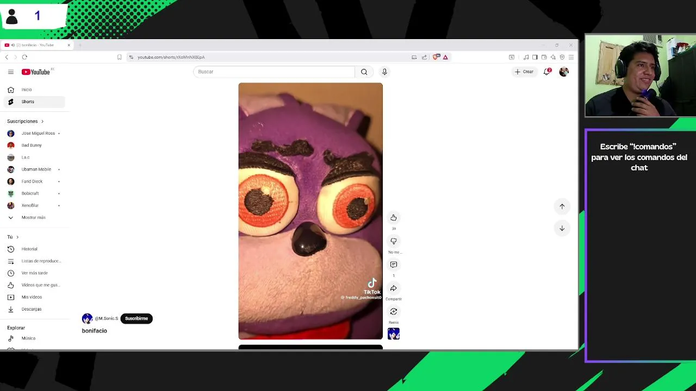Open the comments on this Short
This screenshot has height=391, width=696.
(394, 264)
